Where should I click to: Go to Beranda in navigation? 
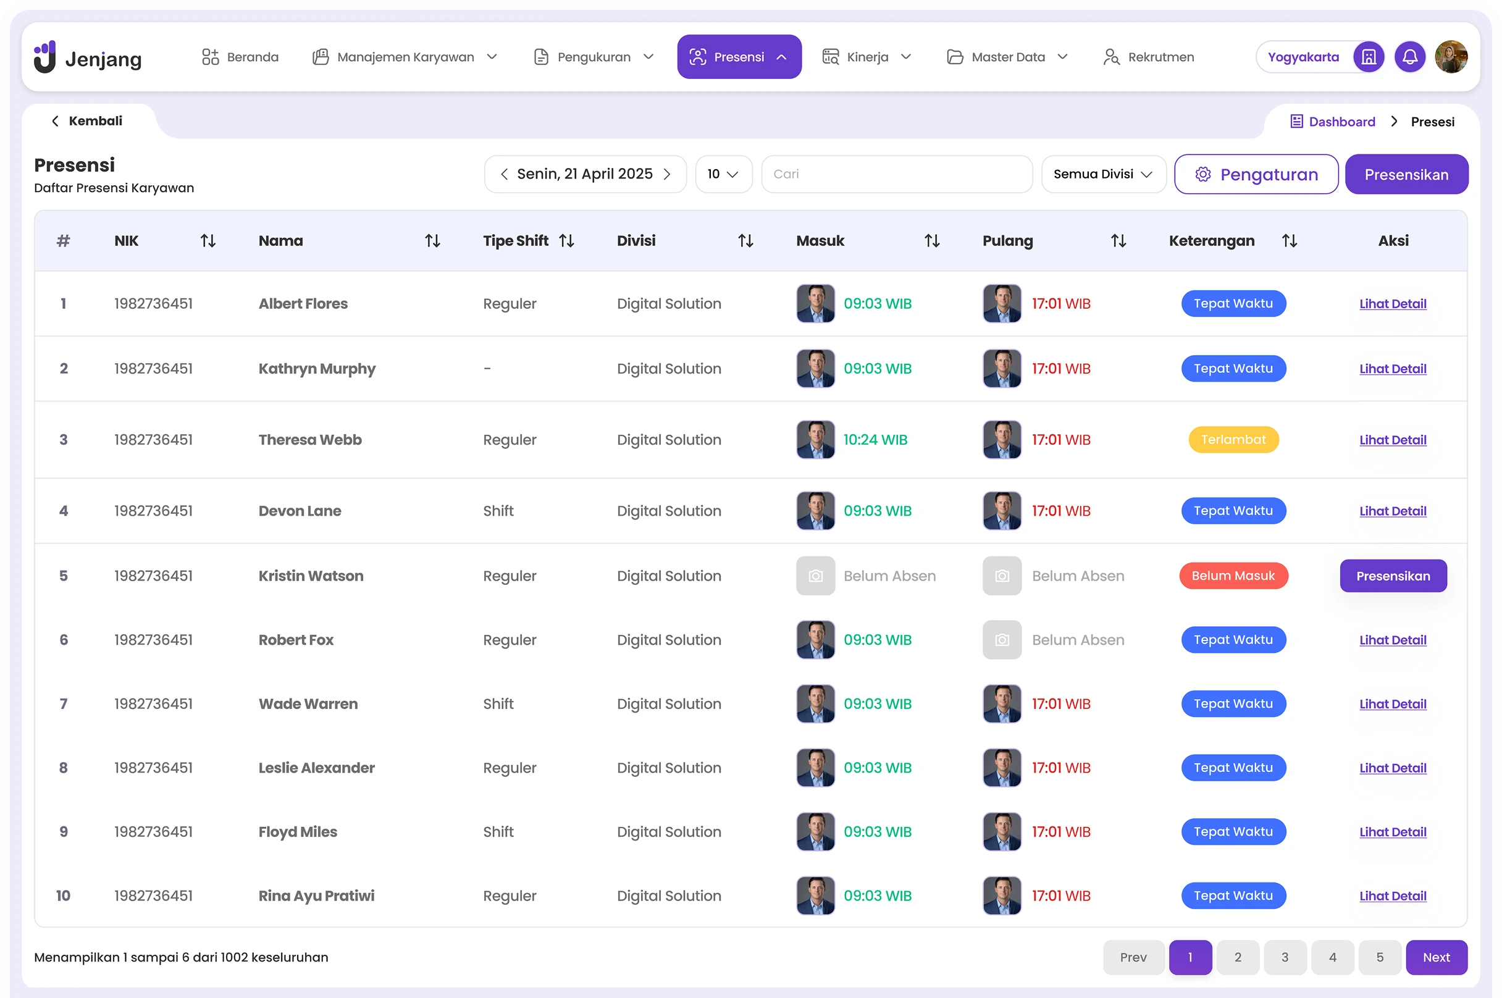click(240, 57)
